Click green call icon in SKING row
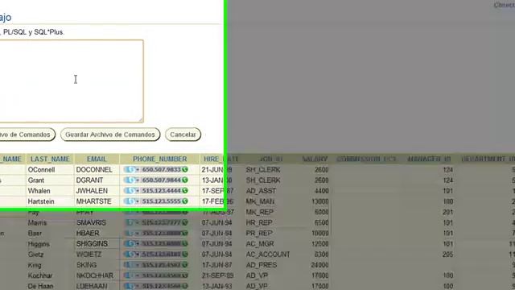Image resolution: width=515 pixels, height=290 pixels. coord(185,265)
